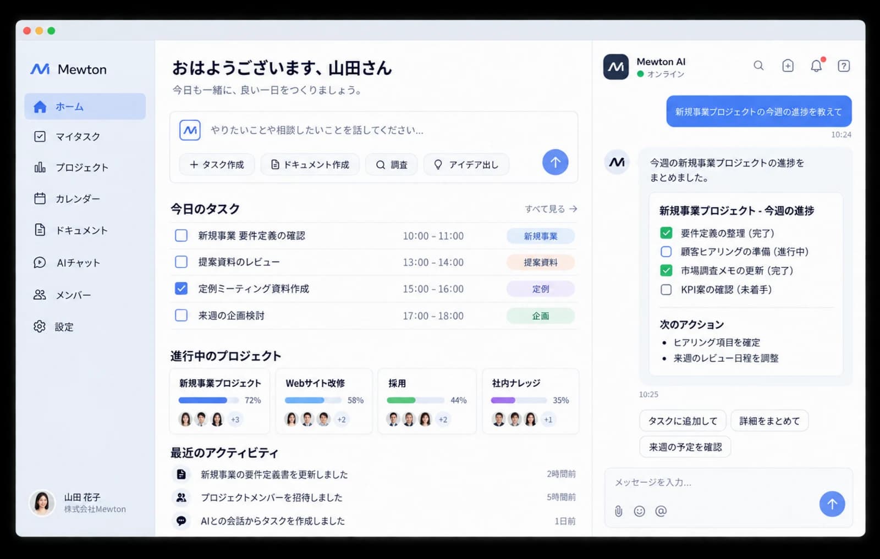
Task: Toggle the KPI案の確認 (未着手) checkbox
Action: click(x=666, y=290)
